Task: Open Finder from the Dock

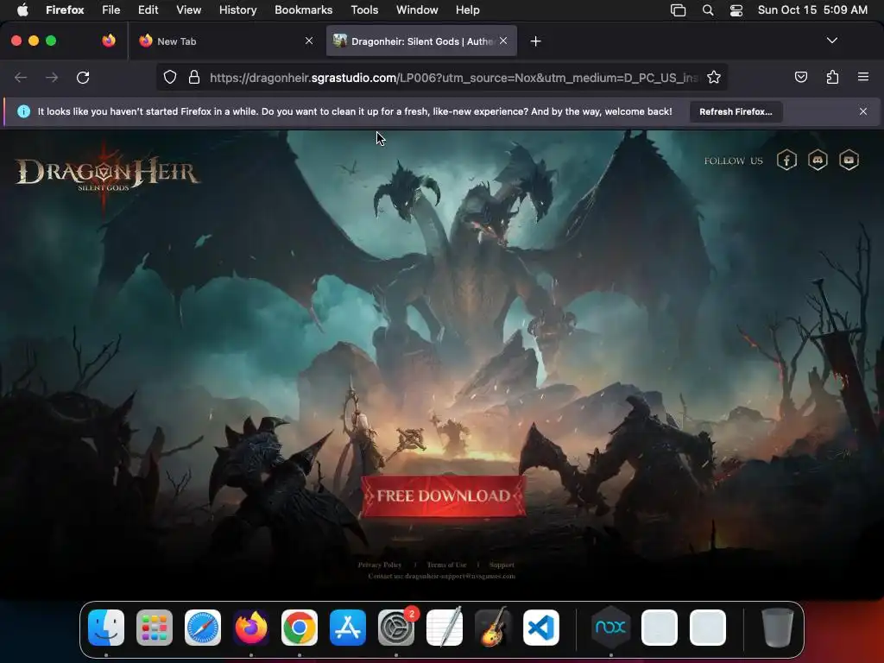Action: (x=106, y=627)
